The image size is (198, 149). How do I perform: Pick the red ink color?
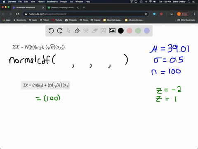click(130, 31)
